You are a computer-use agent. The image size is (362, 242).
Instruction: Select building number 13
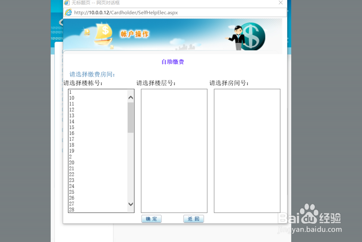(x=98, y=116)
